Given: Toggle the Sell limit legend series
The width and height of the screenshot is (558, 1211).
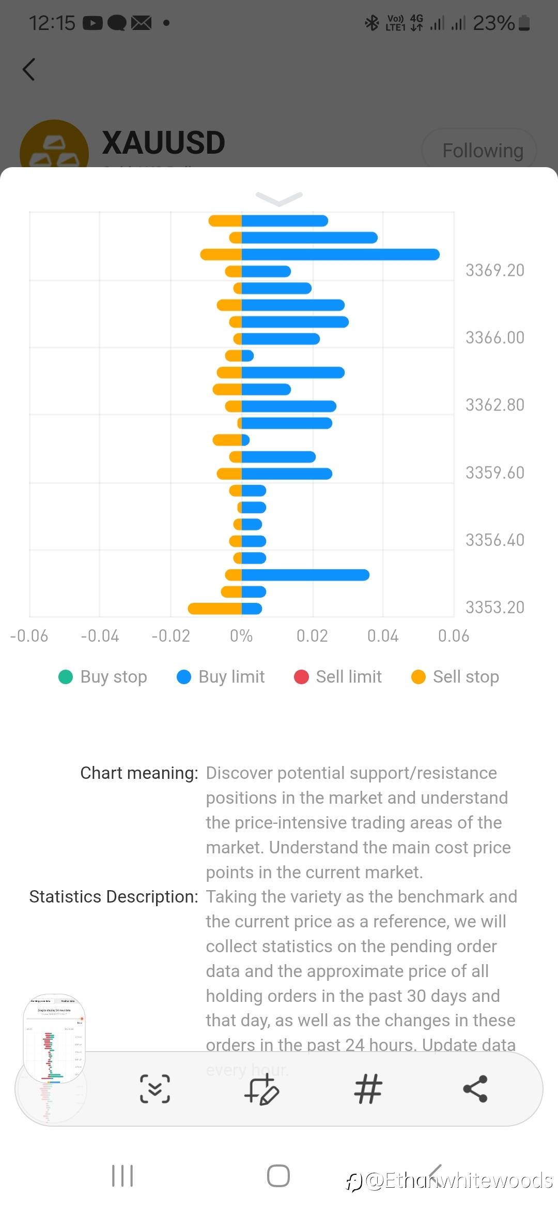Looking at the screenshot, I should click(x=338, y=677).
